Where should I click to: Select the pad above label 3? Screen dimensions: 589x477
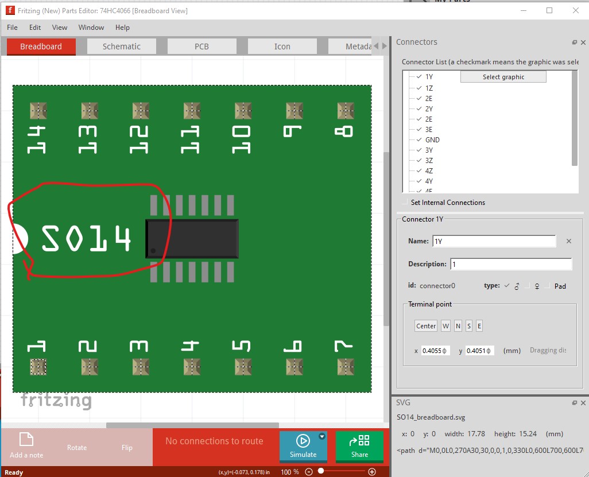tap(141, 367)
